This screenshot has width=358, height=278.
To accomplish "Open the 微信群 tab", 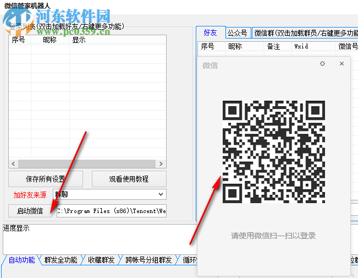I will coord(305,33).
